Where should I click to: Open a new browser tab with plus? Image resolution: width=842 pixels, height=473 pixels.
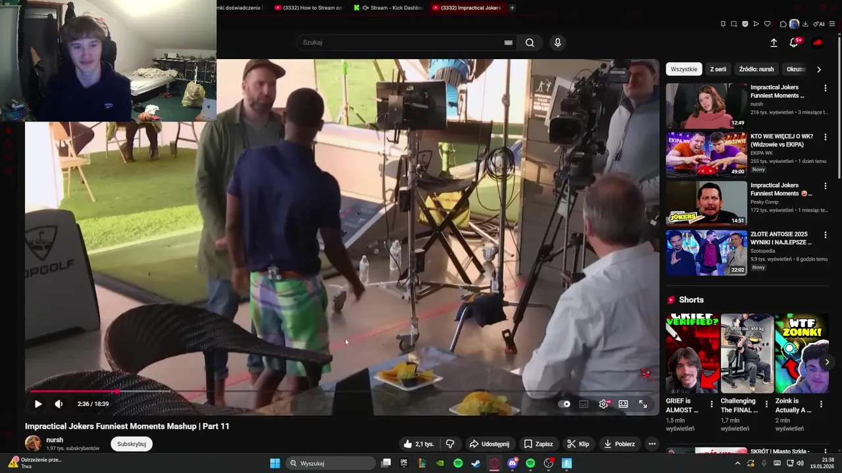(x=512, y=8)
